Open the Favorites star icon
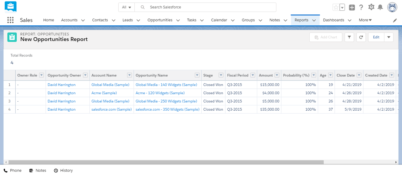 coord(336,7)
